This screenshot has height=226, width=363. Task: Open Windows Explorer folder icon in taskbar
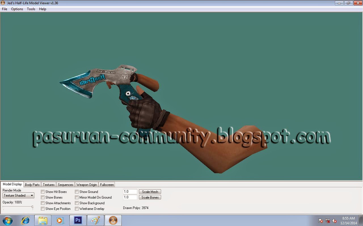43,220
